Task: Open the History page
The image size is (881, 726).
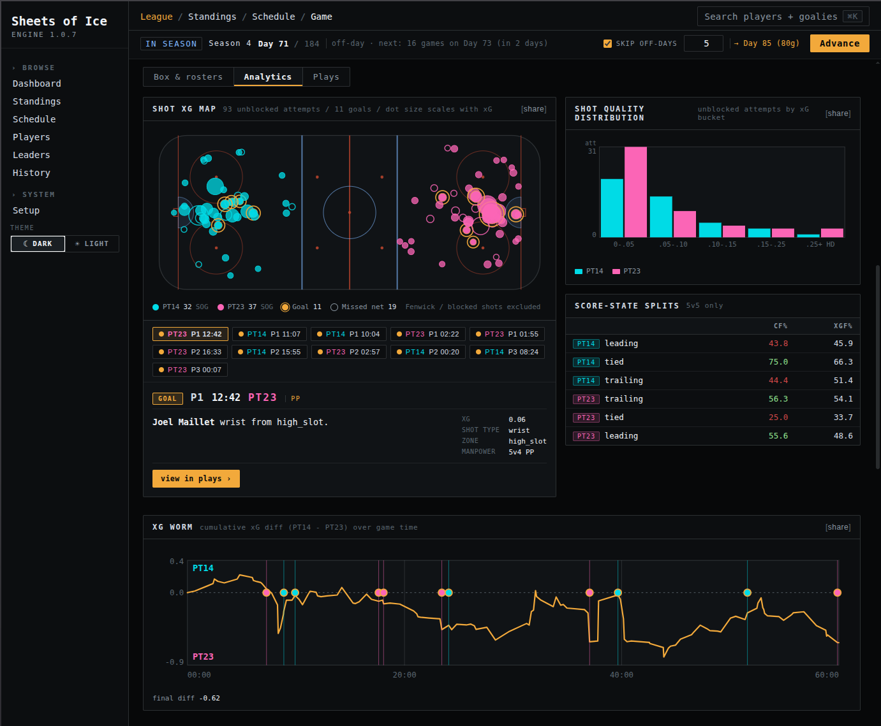Action: tap(31, 173)
